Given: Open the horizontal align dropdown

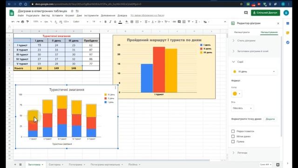Looking at the screenshot, I should tap(147, 22).
